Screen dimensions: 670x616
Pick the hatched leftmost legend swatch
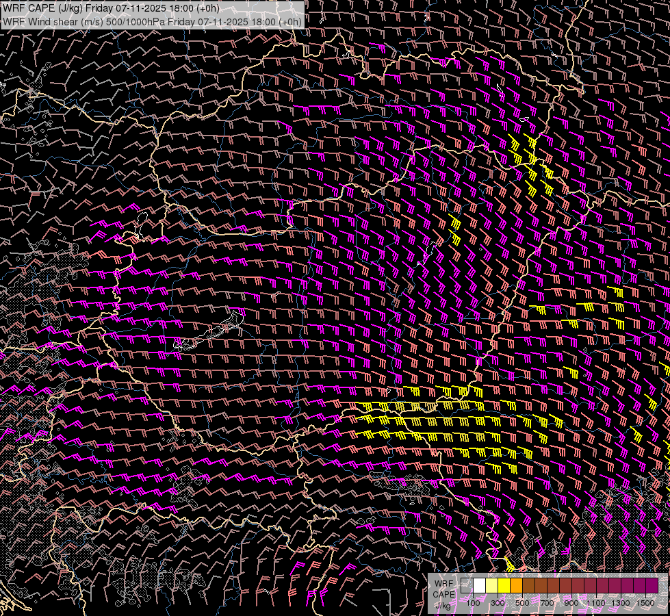point(467,586)
